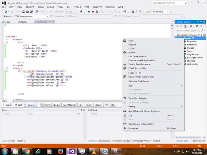Image resolution: width=207 pixels, height=155 pixels.
Task: Switch editor to Split view
Action: pos(19,105)
